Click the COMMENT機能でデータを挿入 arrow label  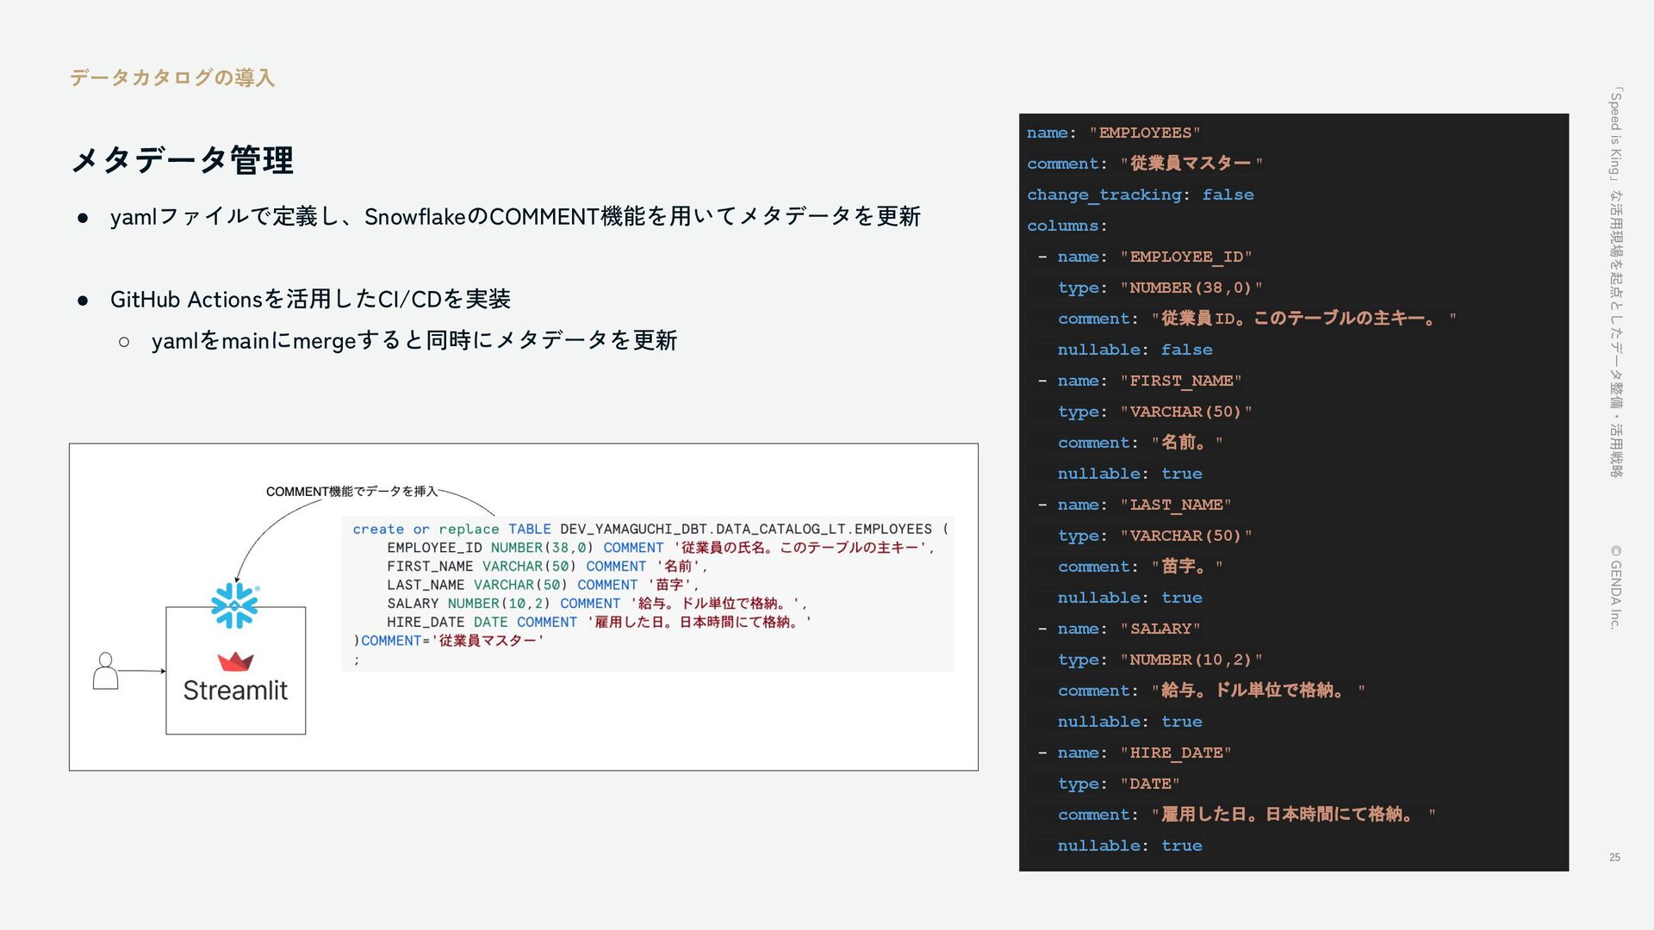point(351,491)
